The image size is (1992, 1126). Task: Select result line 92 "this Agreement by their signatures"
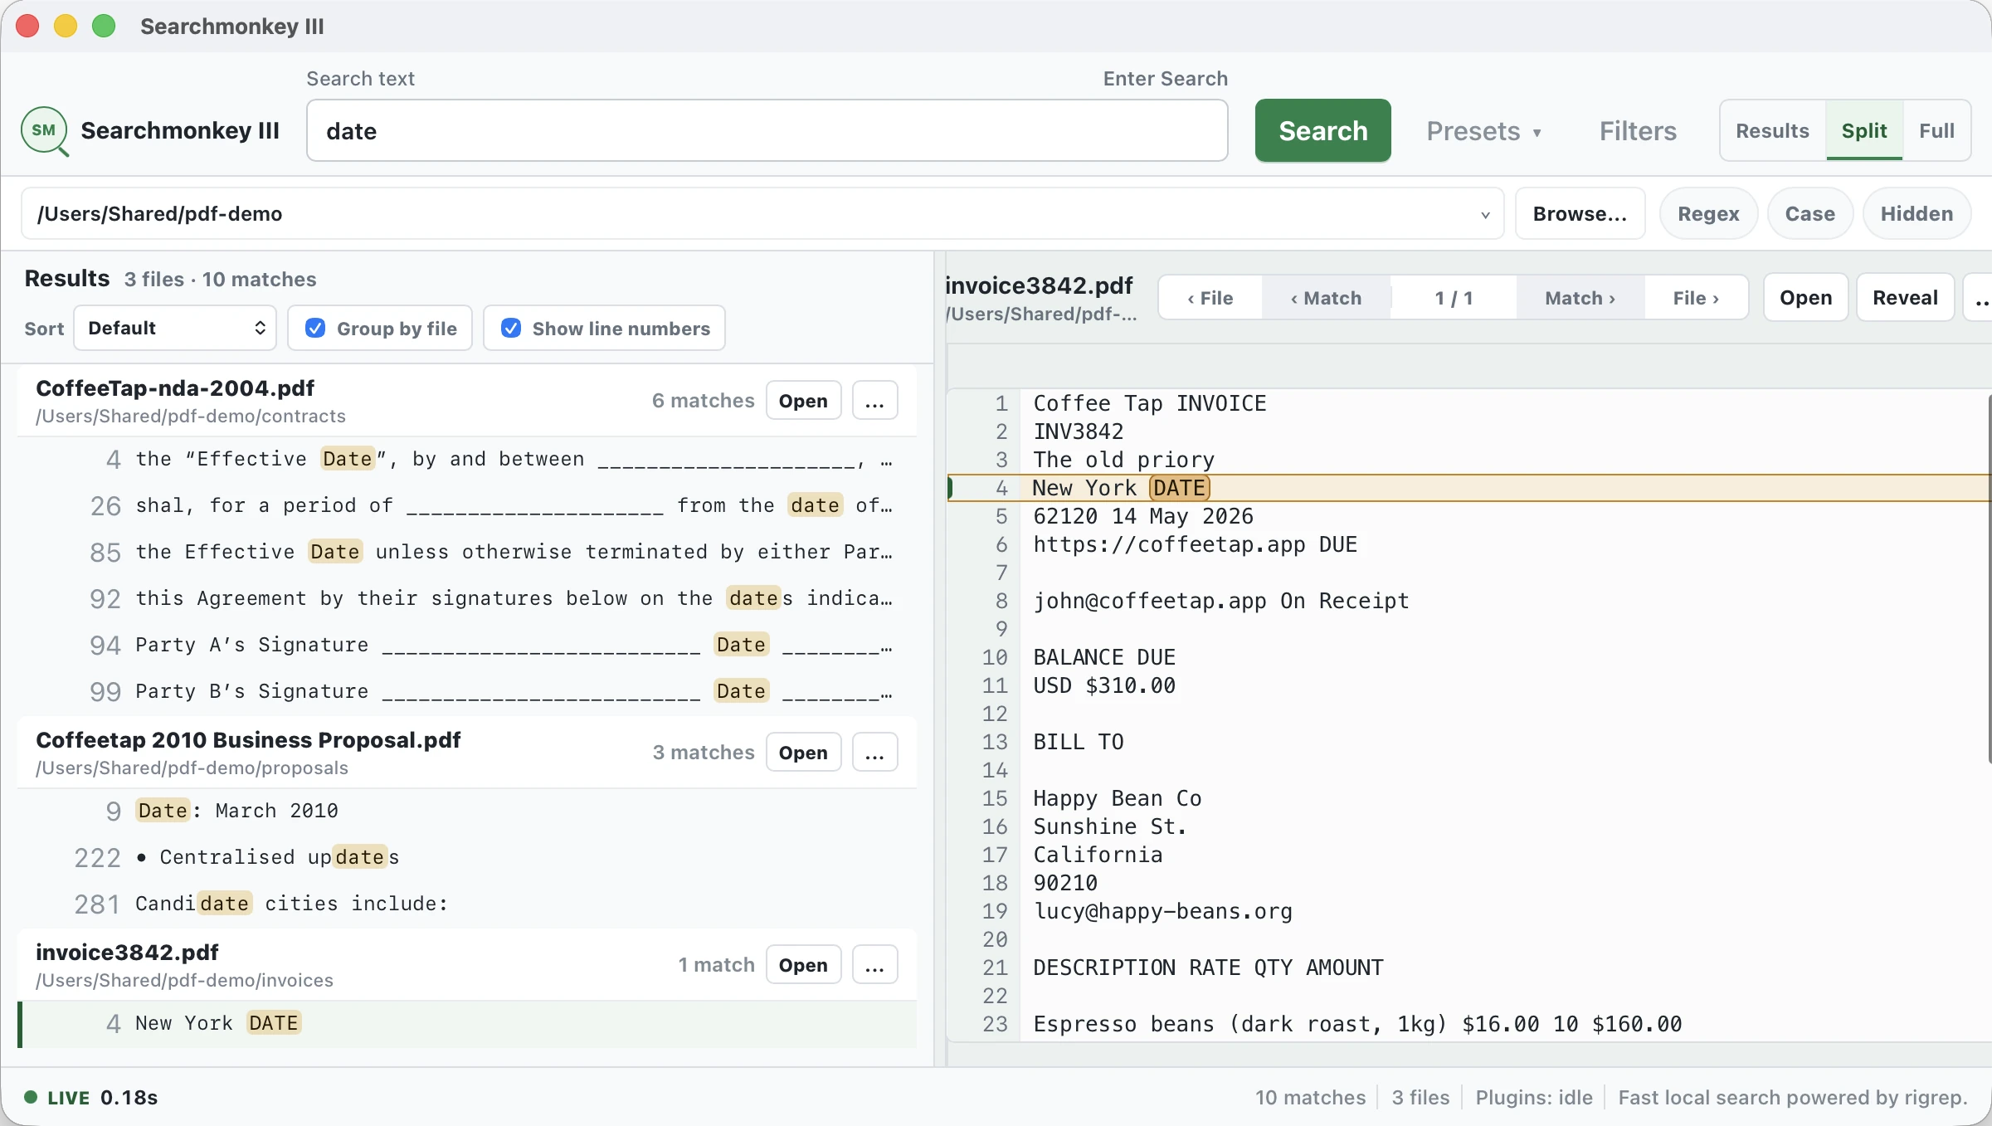pos(467,599)
